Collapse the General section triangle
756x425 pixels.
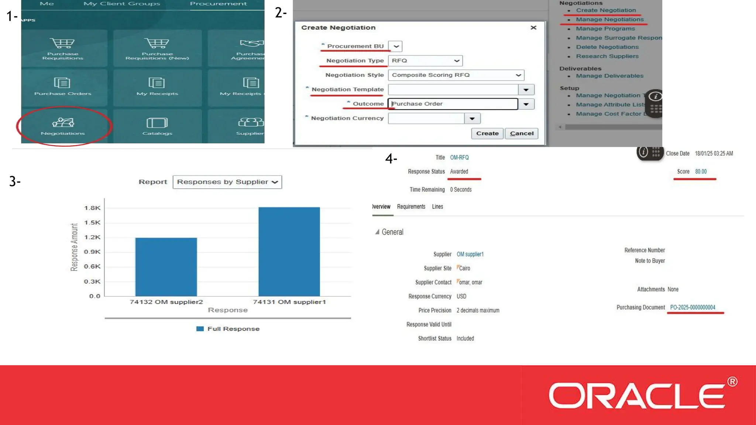click(x=377, y=232)
